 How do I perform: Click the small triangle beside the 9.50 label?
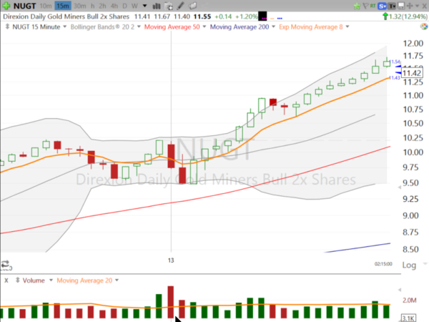[400, 187]
